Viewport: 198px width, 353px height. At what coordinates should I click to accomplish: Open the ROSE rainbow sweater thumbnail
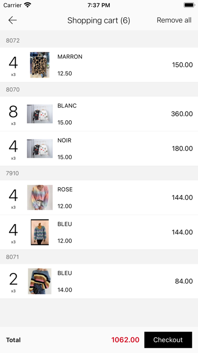coord(40,197)
